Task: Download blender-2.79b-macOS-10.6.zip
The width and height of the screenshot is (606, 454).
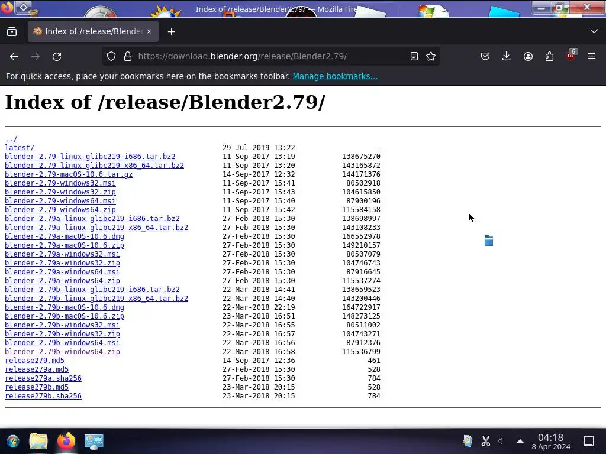Action: (x=64, y=317)
